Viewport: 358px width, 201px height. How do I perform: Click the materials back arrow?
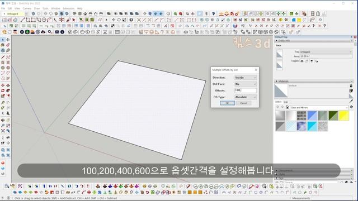[278, 107]
